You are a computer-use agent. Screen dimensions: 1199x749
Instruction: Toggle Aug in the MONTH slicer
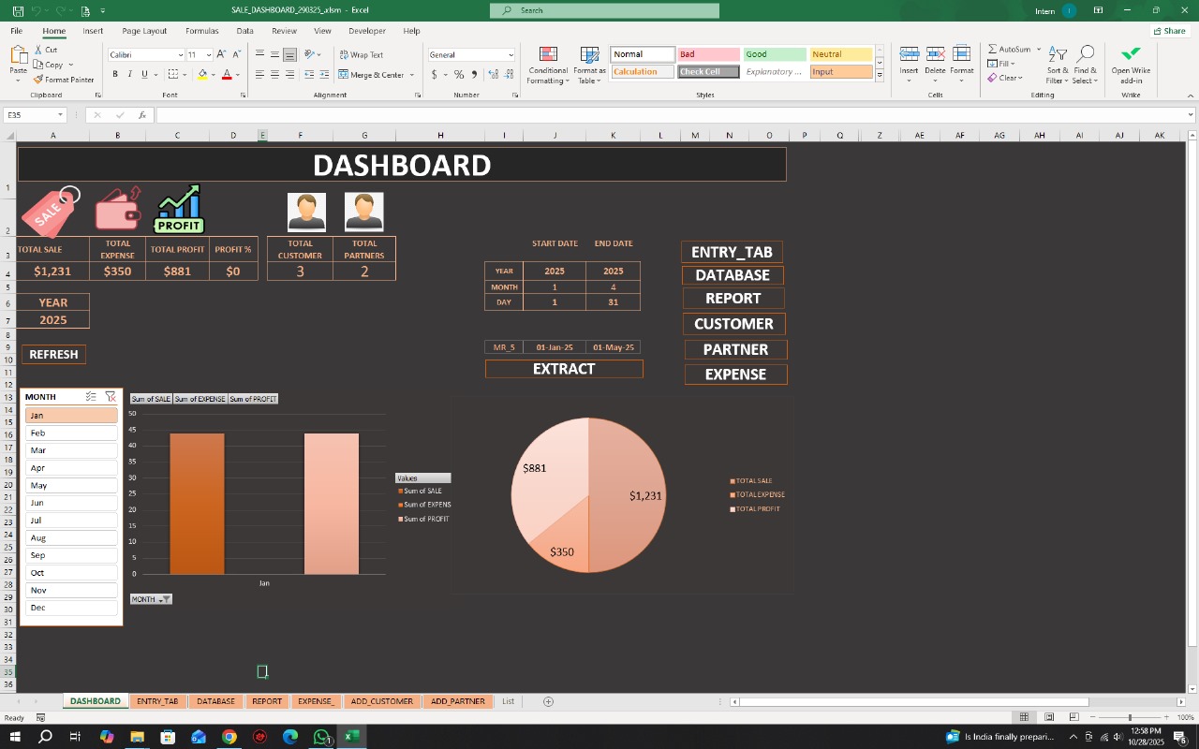click(x=70, y=537)
